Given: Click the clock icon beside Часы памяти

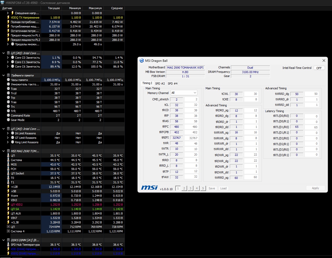Looking at the screenshot, I should coord(8,80).
